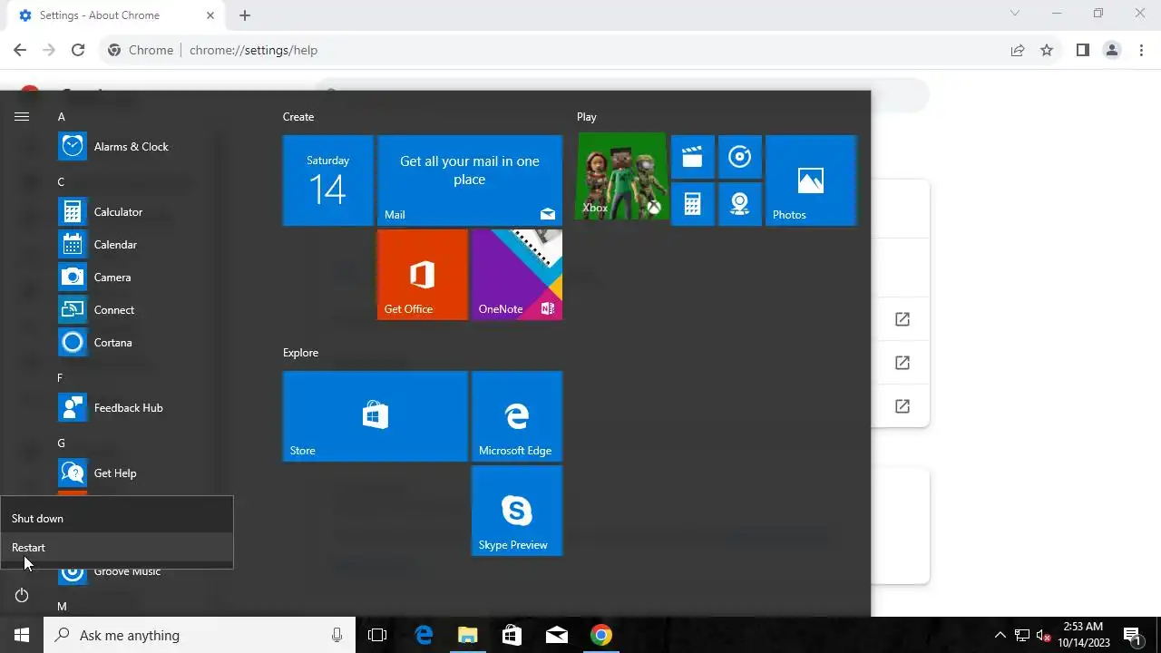
Task: Reload the Chrome page
Action: [x=78, y=50]
